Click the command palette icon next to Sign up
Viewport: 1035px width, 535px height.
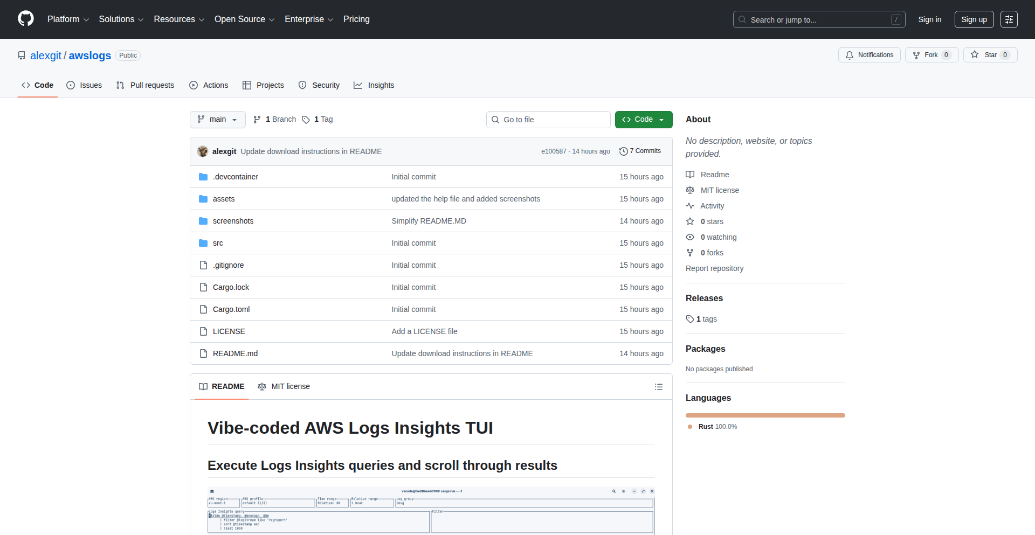[1009, 19]
